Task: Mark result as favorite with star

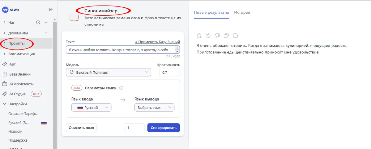Action: (199, 35)
